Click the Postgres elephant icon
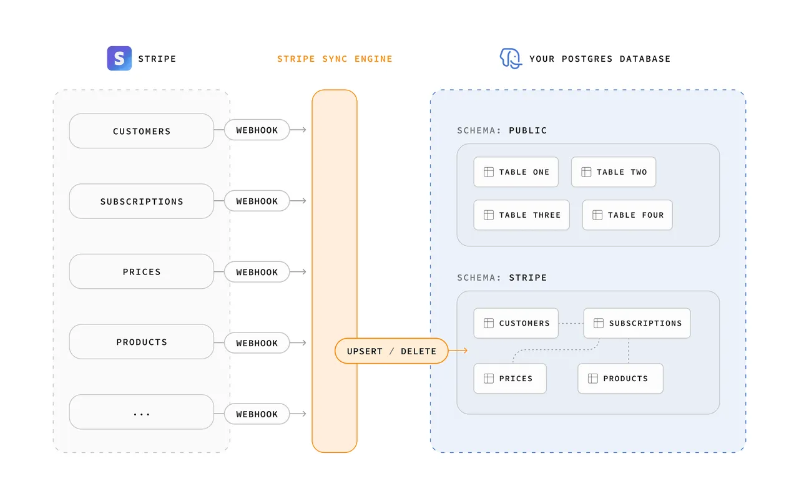This screenshot has width=799, height=499. tap(510, 59)
